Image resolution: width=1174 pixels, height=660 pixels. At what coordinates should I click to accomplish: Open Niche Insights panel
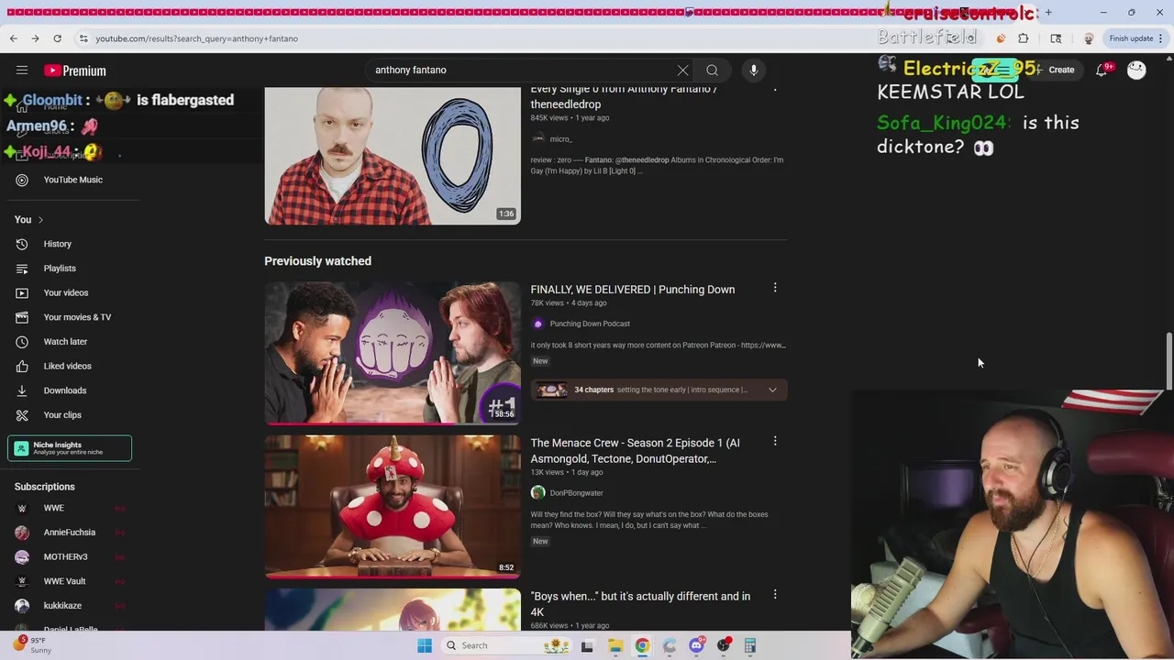(70, 448)
